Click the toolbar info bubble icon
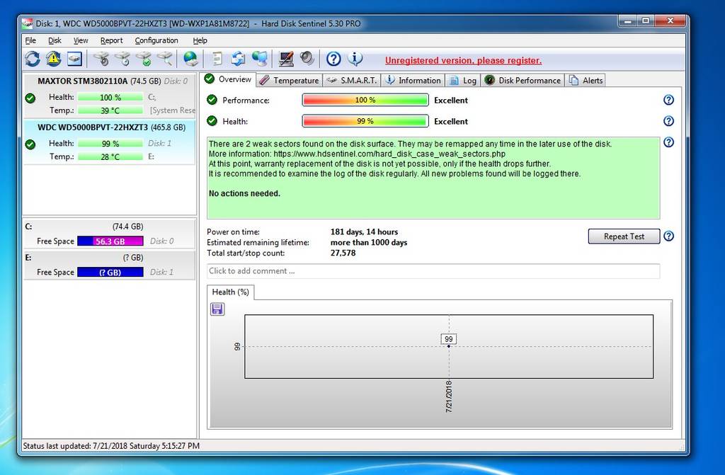725x475 pixels. 355,59
